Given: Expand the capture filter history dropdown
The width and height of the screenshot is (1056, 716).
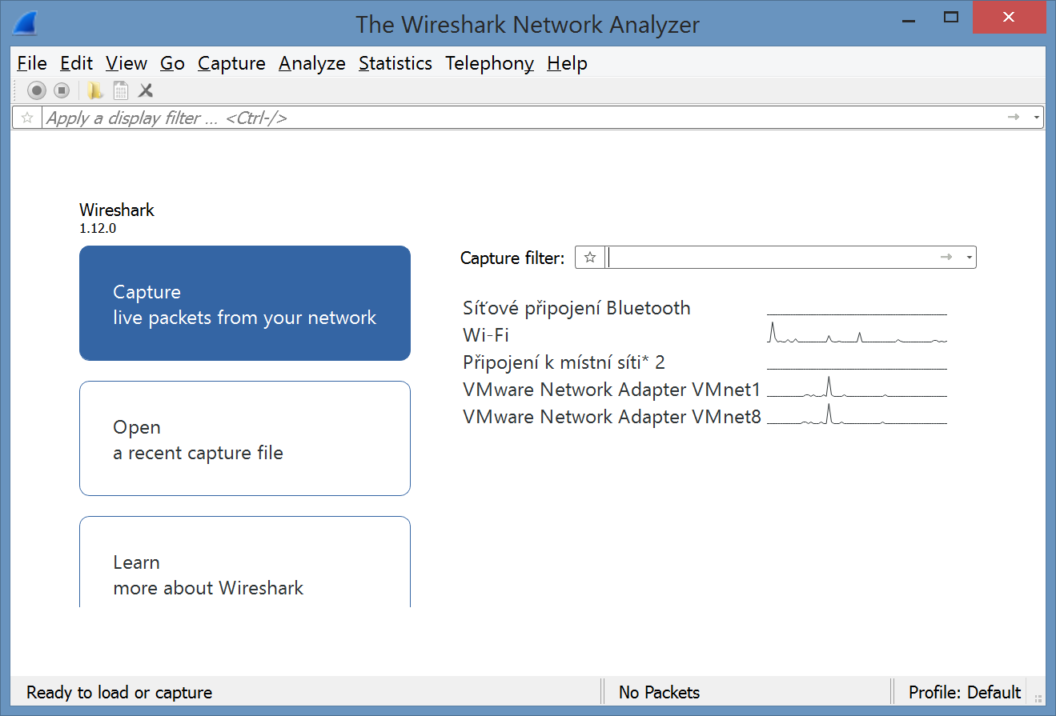Looking at the screenshot, I should 970,257.
